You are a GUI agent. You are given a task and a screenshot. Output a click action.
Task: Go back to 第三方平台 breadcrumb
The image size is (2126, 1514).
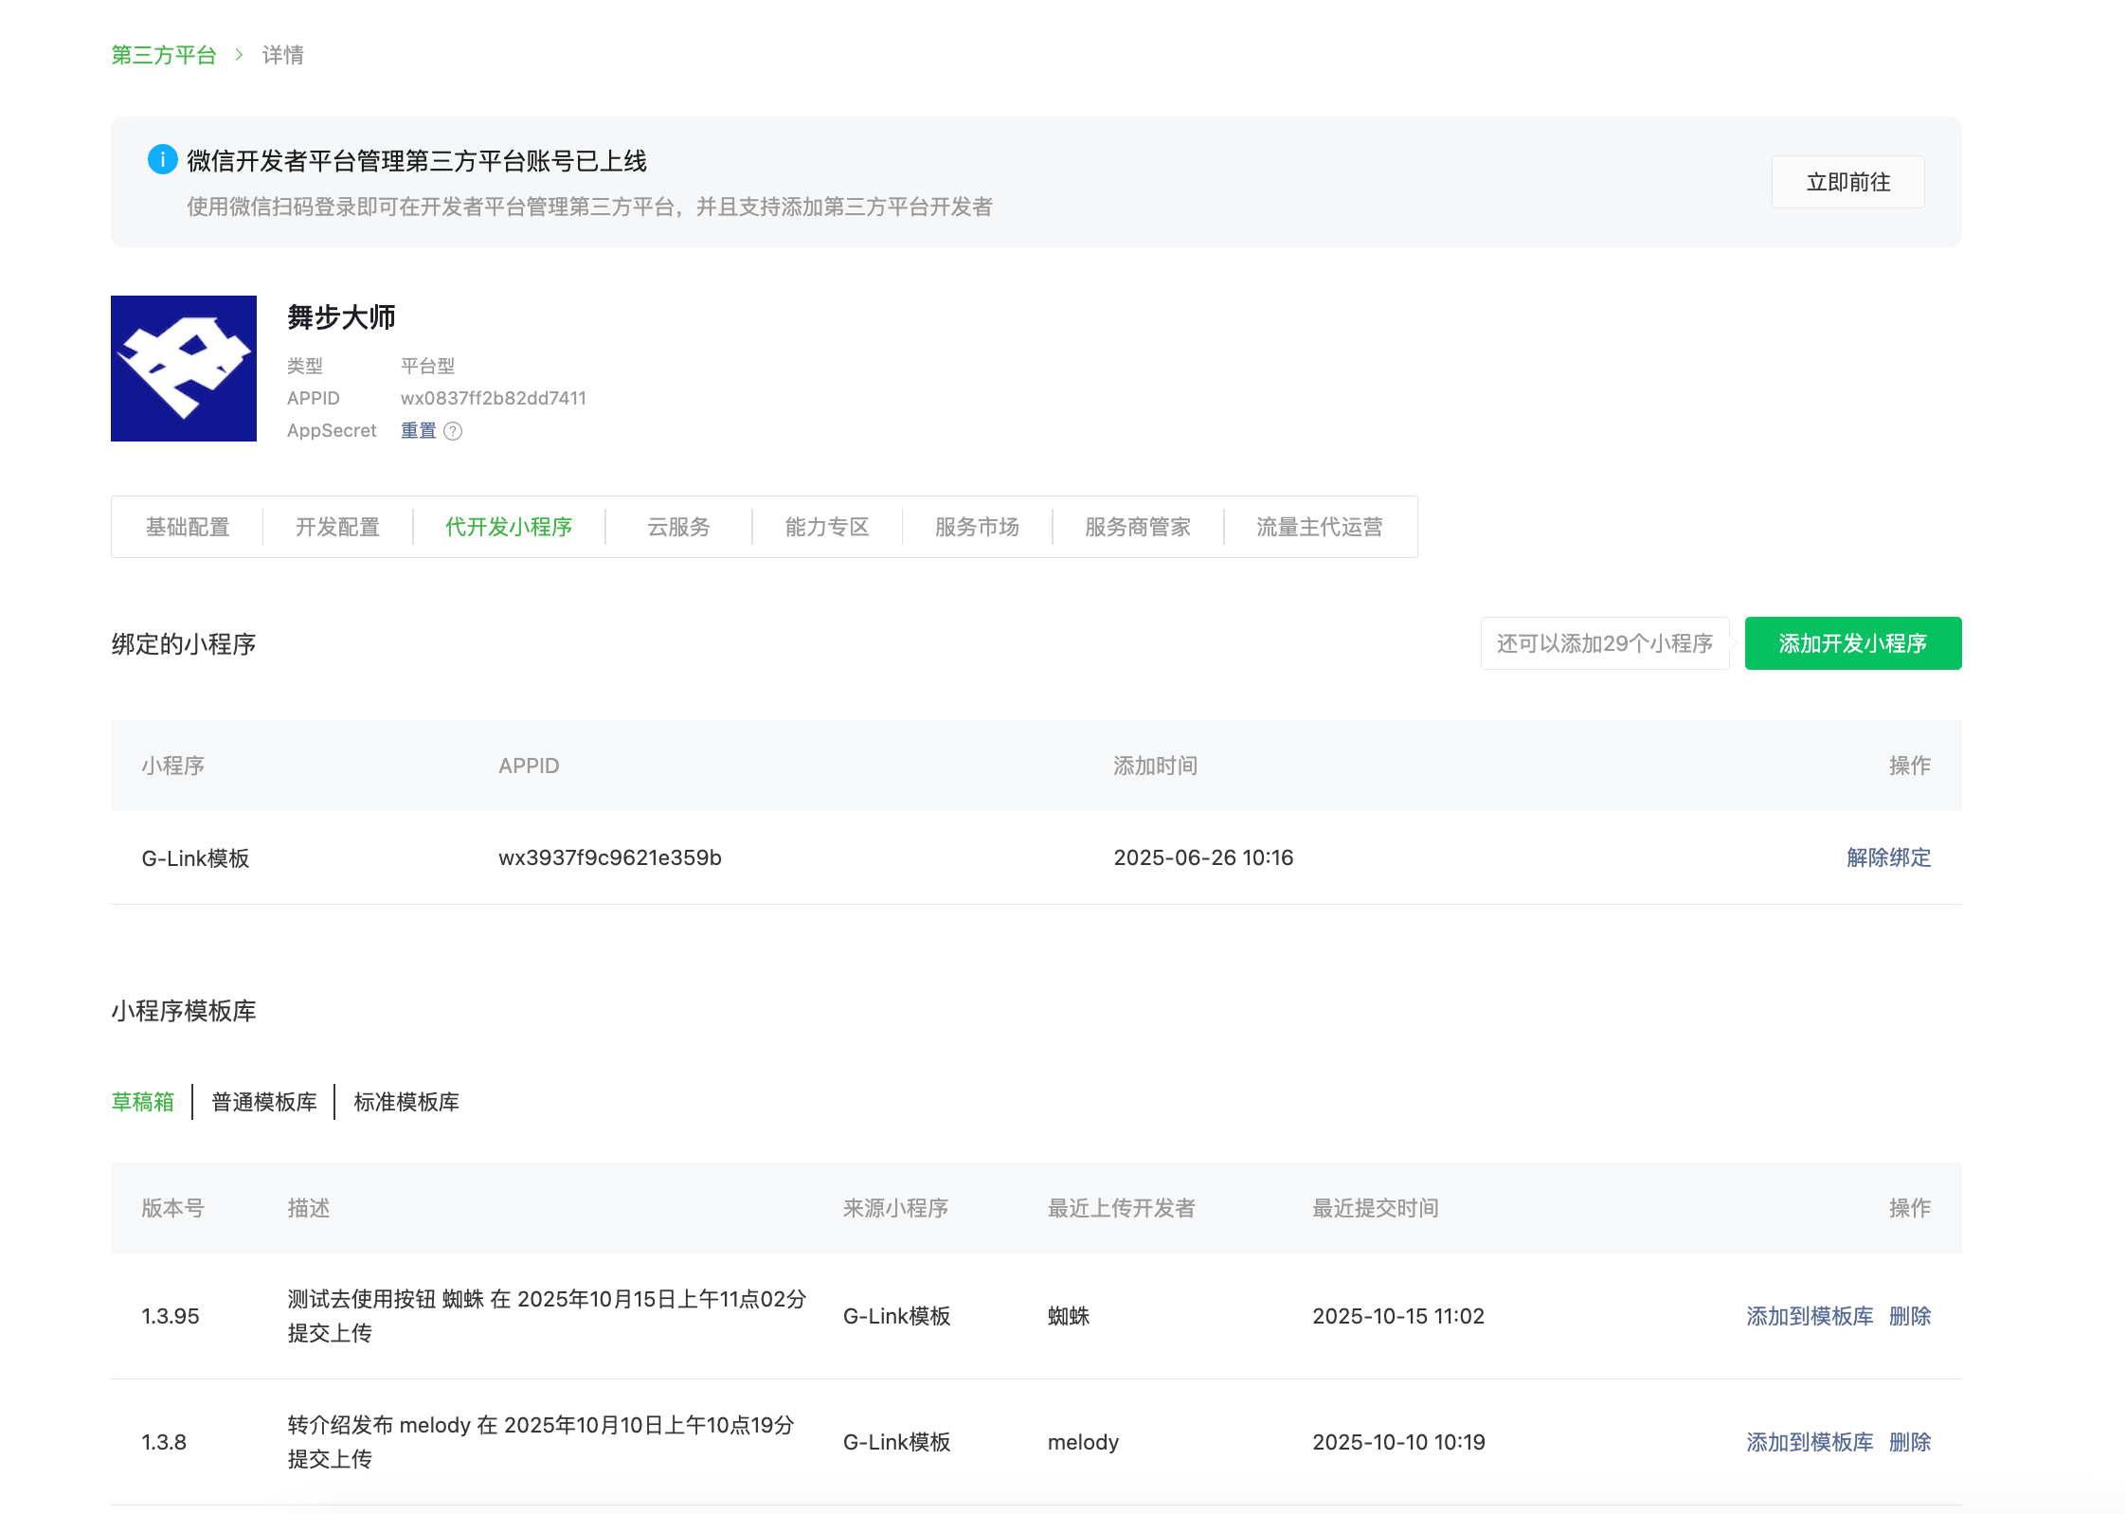tap(164, 55)
